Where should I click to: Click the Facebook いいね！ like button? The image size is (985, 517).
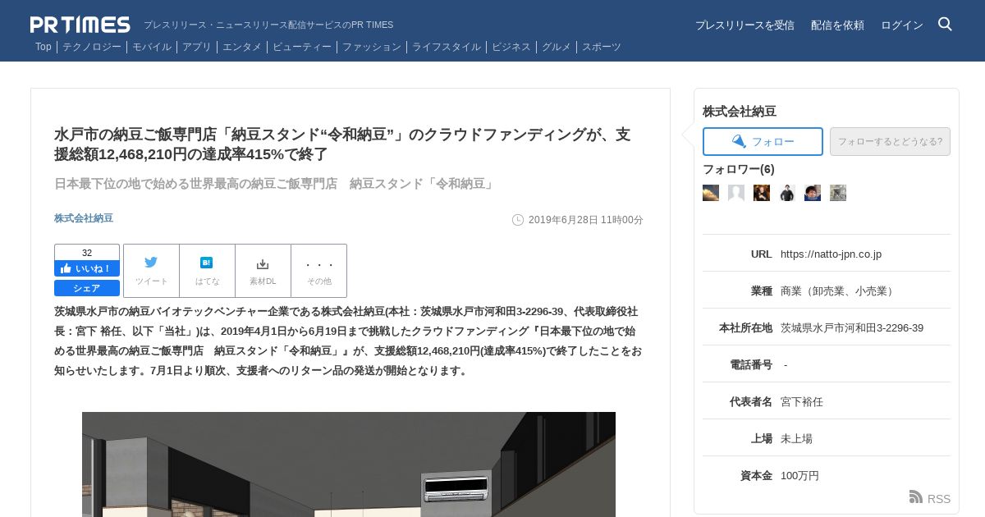(x=87, y=268)
